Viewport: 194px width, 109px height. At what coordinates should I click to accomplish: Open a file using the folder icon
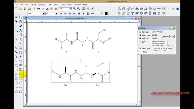point(21,9)
